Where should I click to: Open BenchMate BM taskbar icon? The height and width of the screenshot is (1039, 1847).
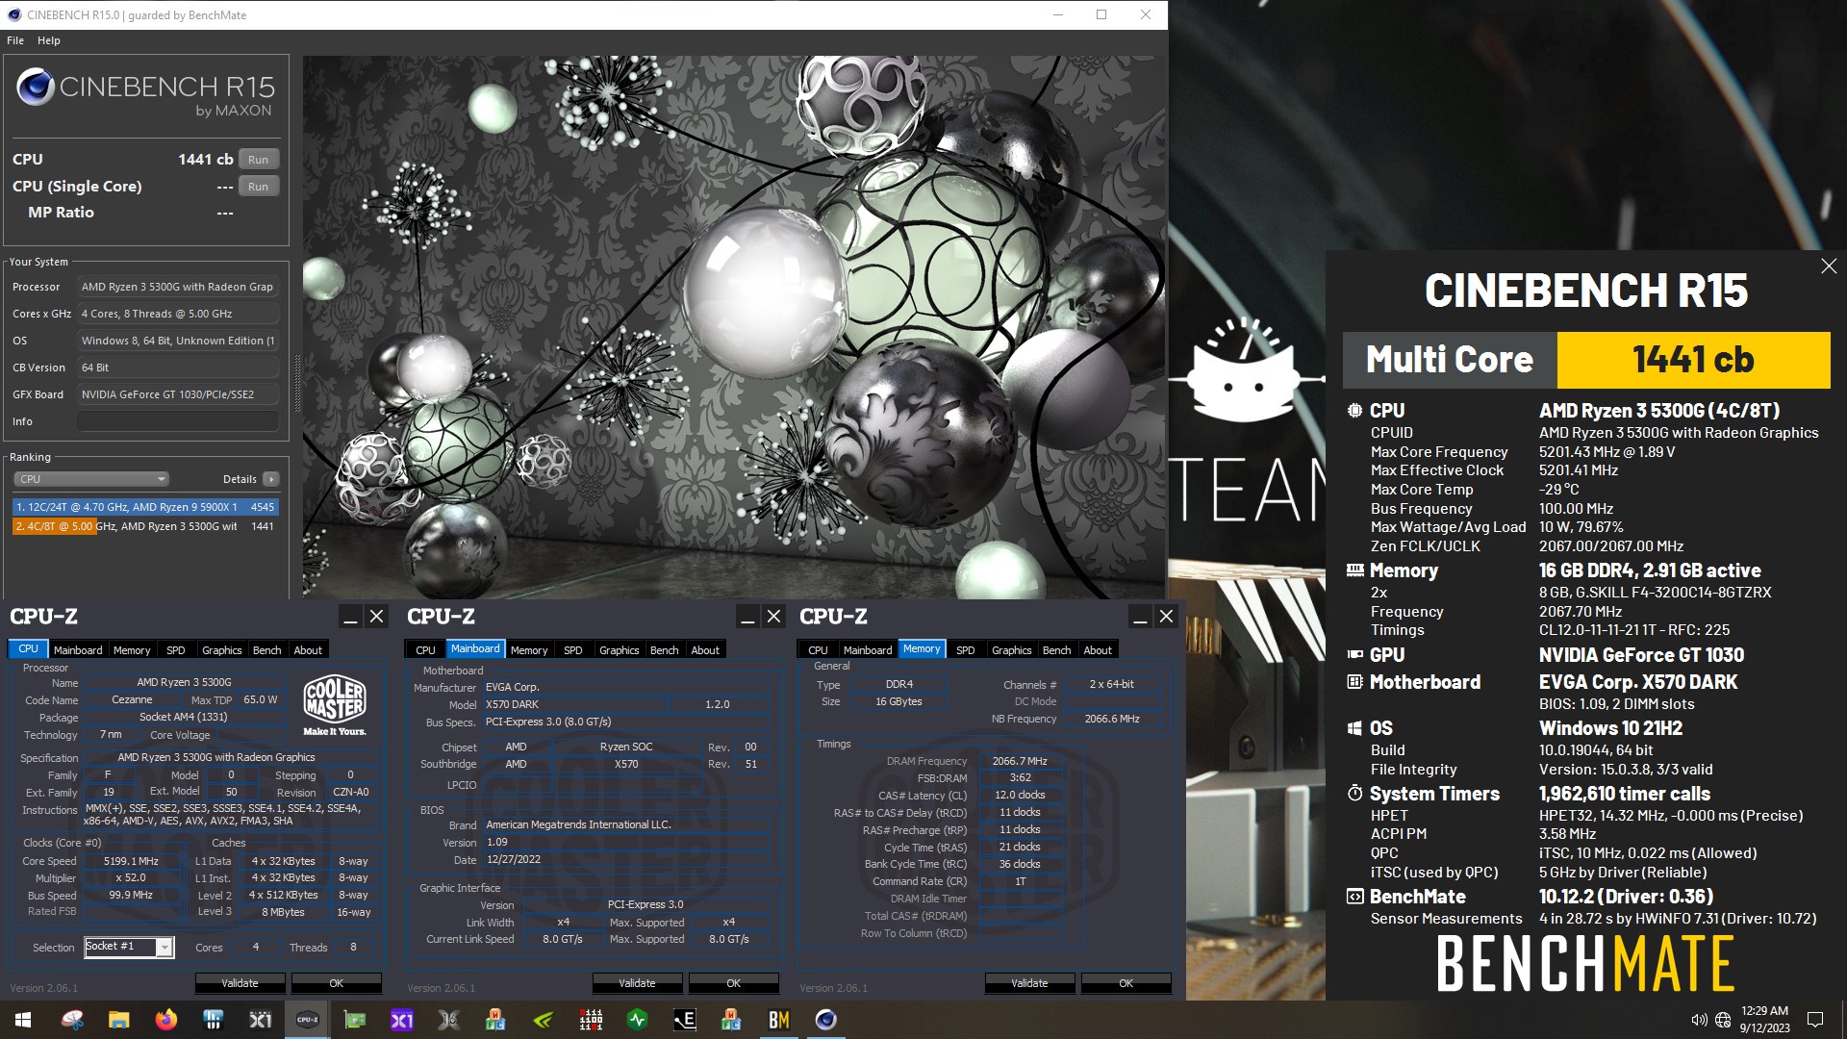pos(779,1020)
